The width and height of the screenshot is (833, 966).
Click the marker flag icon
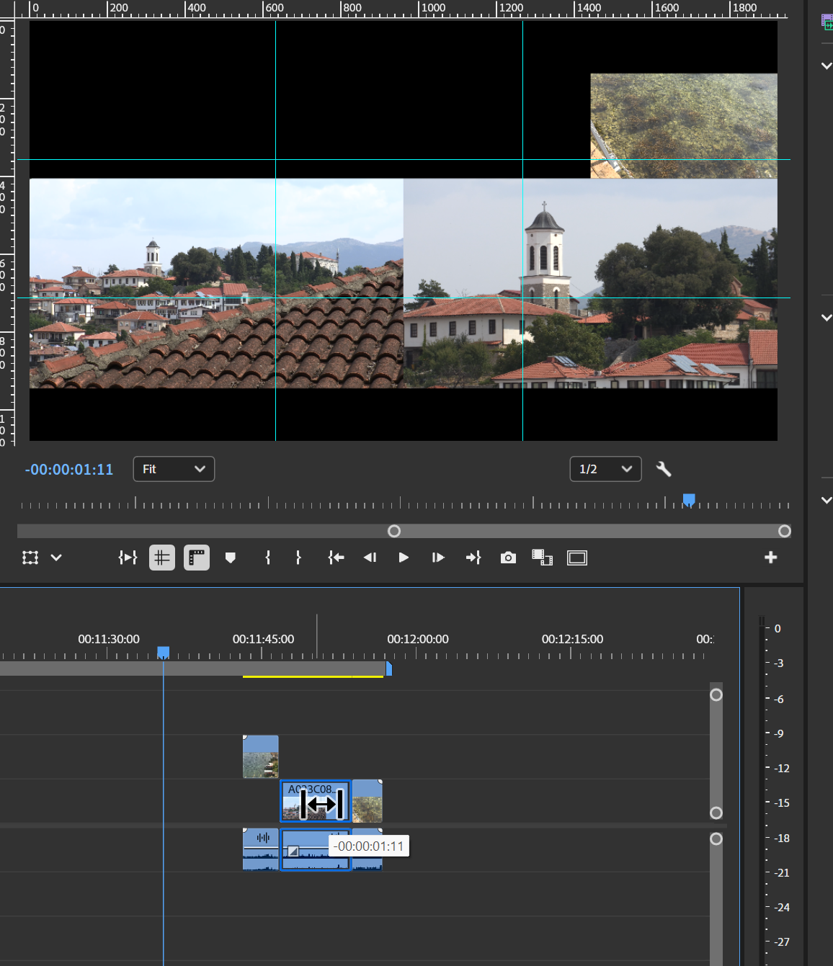[x=231, y=557]
